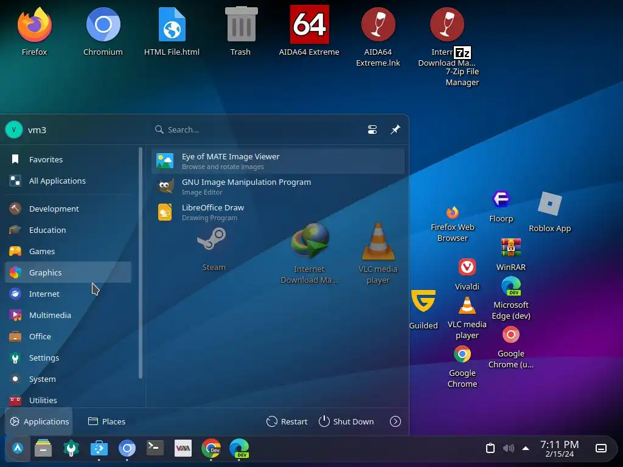The image size is (623, 467).
Task: Select Graphics category
Action: [68, 272]
